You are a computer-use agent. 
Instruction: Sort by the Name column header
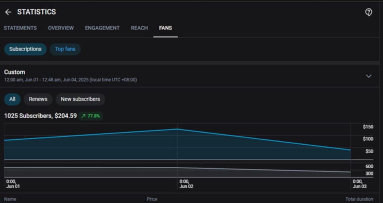point(10,199)
